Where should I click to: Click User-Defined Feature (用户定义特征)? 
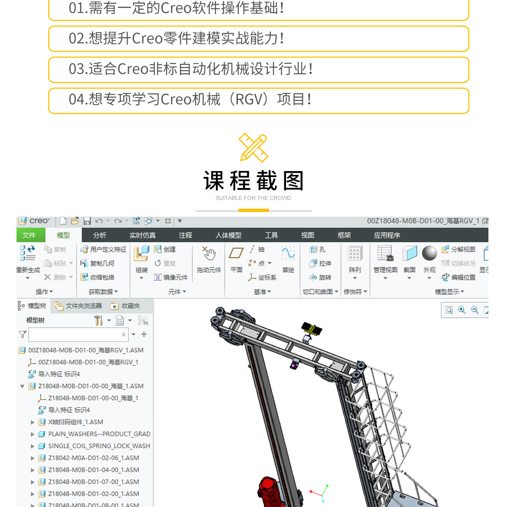104,250
